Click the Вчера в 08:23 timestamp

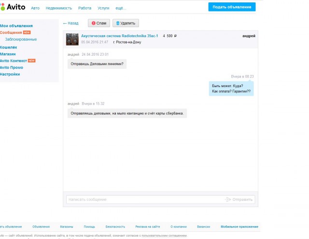[x=242, y=76]
